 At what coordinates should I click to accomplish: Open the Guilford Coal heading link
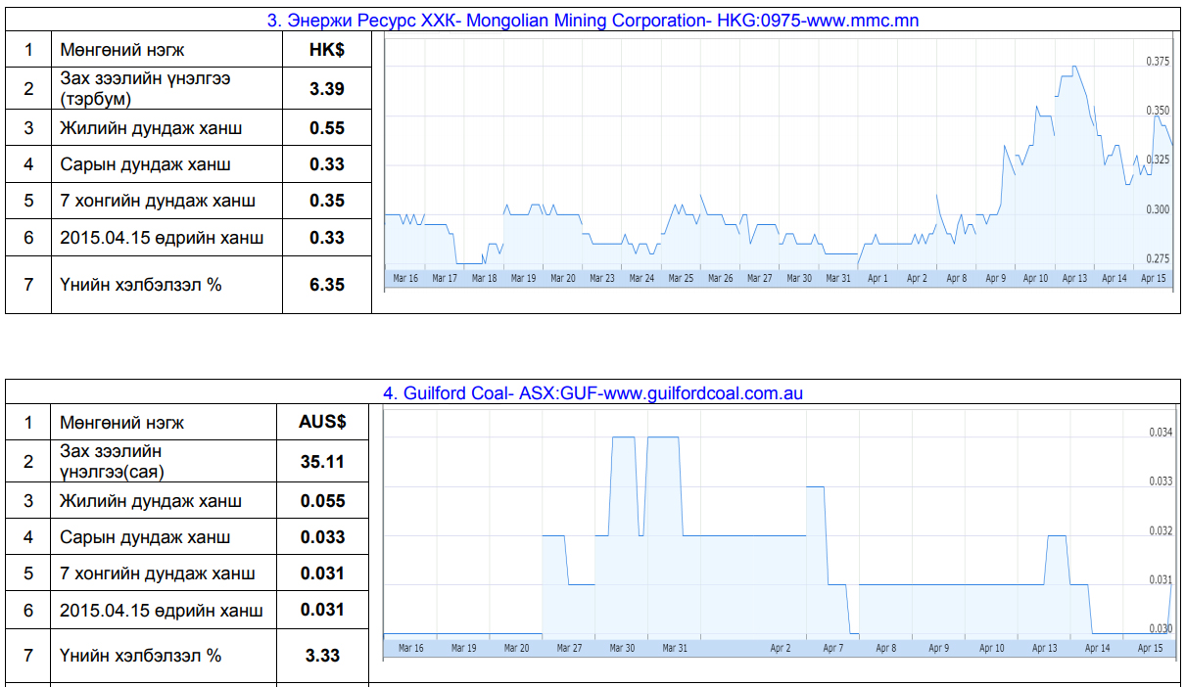(x=593, y=393)
